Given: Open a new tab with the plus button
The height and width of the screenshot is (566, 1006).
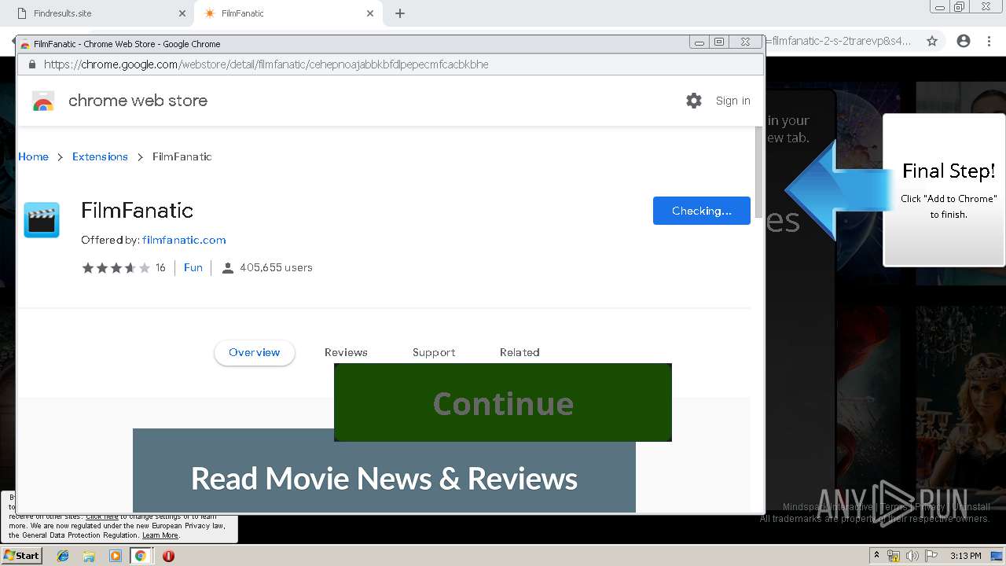Looking at the screenshot, I should click(399, 13).
